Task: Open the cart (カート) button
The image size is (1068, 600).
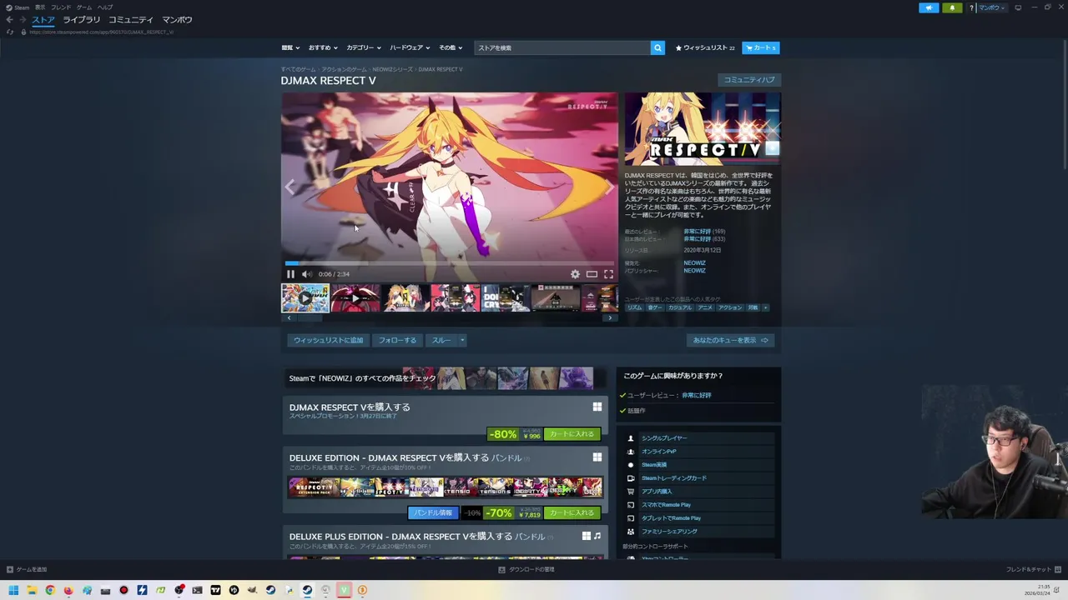Action: click(761, 47)
